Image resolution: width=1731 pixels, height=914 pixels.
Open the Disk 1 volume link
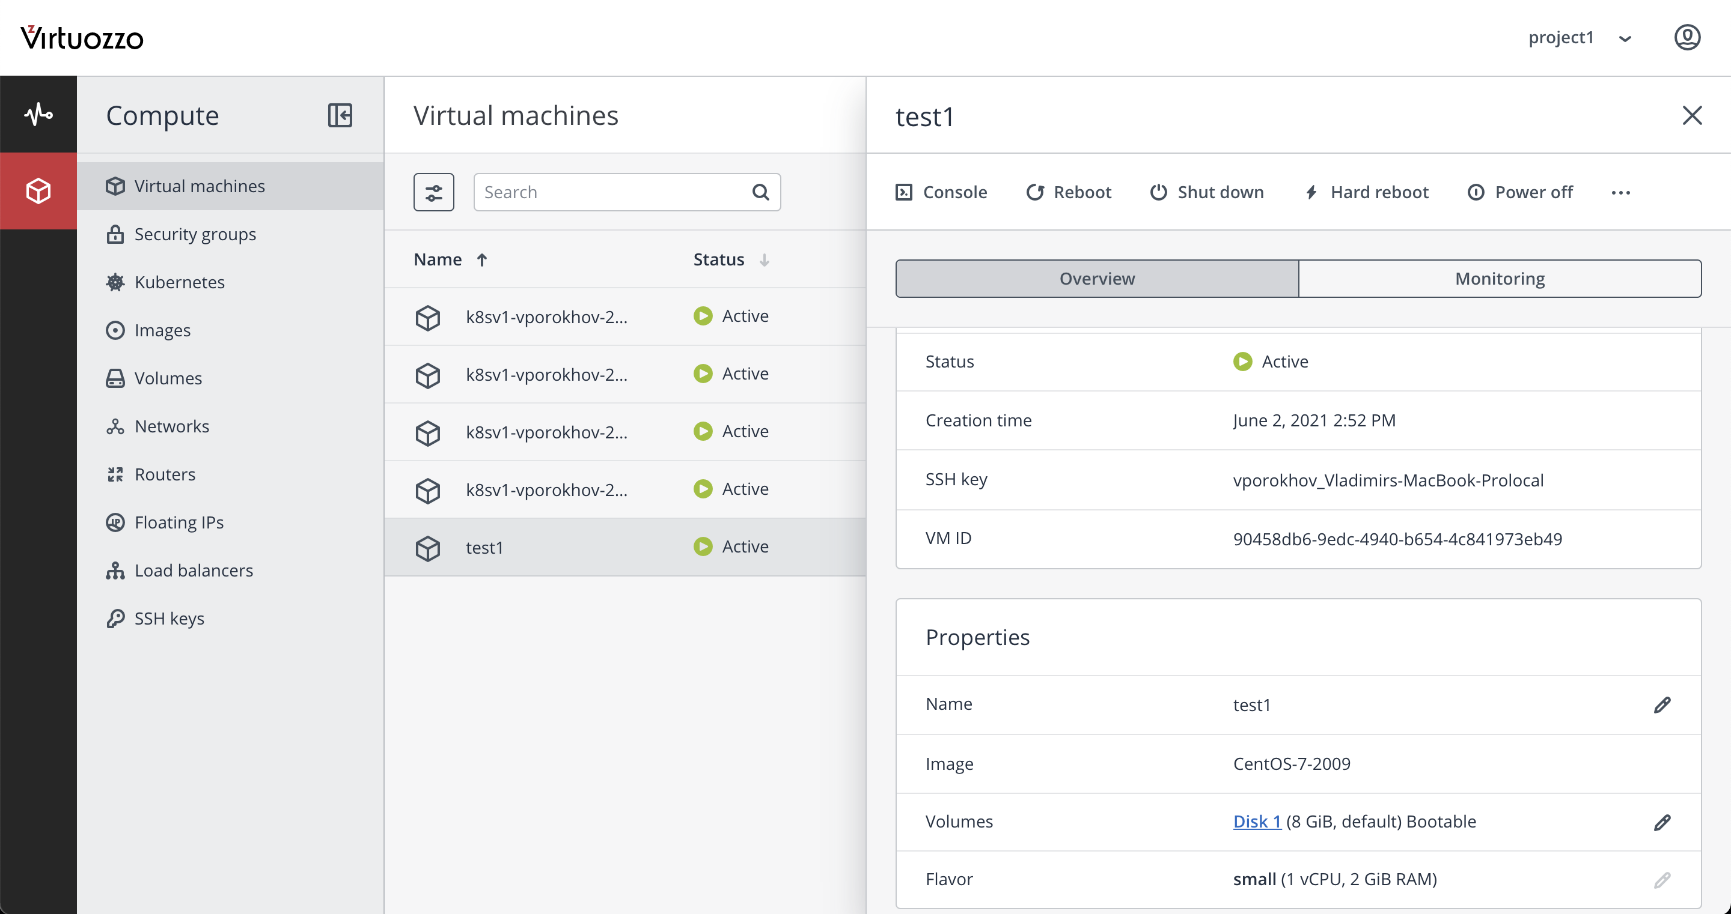[x=1257, y=822]
